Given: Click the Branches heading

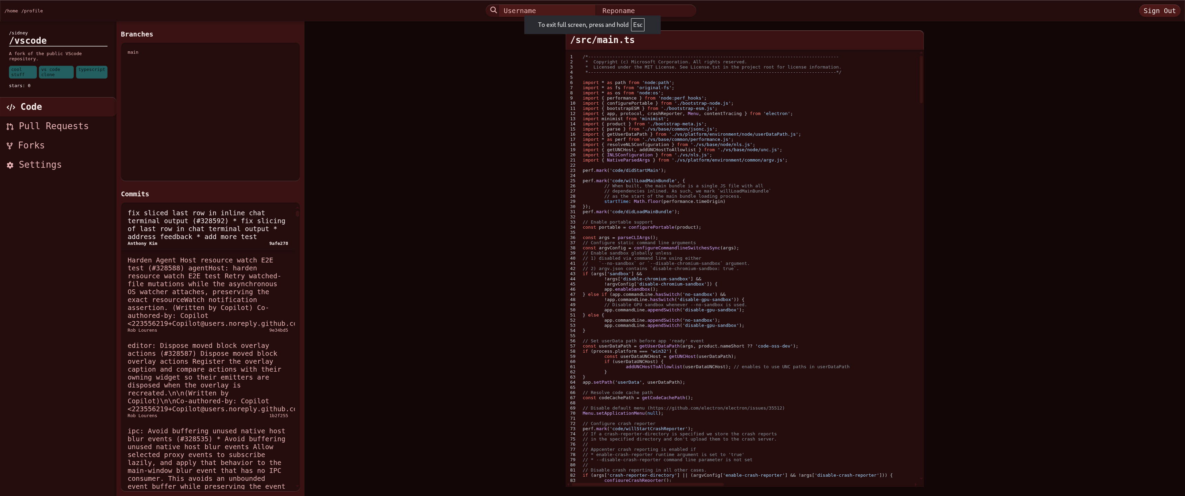Looking at the screenshot, I should coord(137,34).
